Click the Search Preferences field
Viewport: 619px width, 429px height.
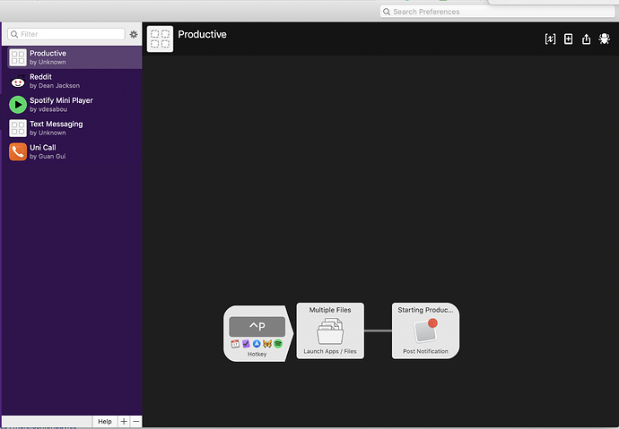tap(497, 12)
